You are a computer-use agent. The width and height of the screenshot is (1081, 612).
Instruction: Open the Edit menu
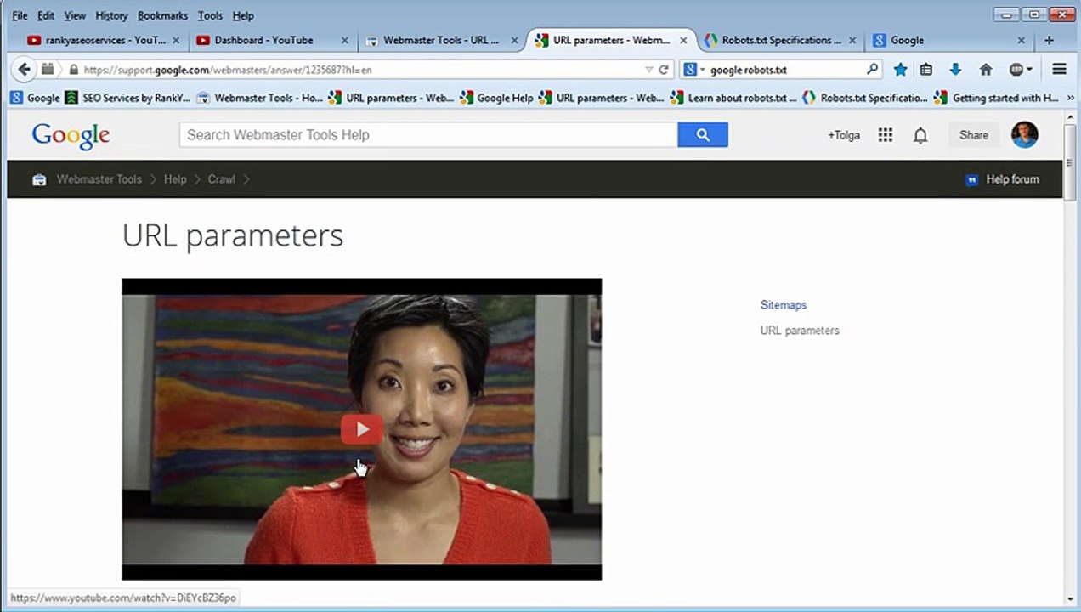tap(46, 15)
